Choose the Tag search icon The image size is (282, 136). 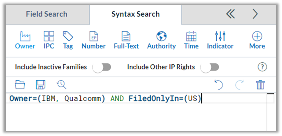(68, 36)
